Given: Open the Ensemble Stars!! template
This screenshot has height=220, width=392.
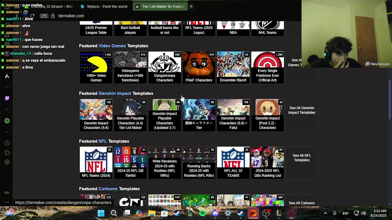Looking at the screenshot, I should click(x=233, y=68).
